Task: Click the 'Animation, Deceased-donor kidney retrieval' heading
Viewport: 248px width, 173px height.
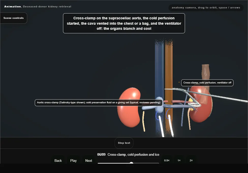Action: [38, 7]
